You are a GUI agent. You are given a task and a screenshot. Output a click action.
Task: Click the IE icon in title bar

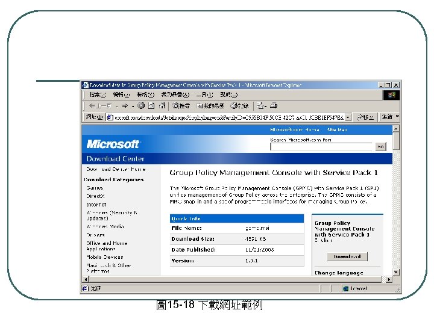86,85
